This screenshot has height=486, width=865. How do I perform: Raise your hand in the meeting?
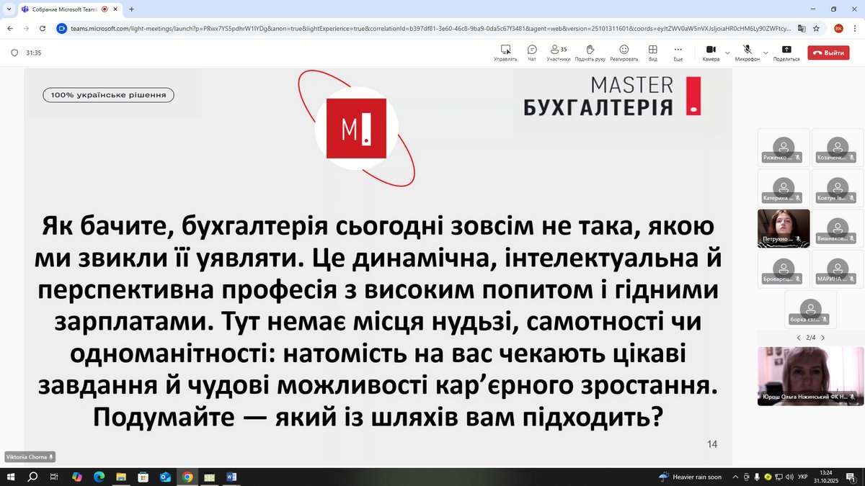(590, 52)
